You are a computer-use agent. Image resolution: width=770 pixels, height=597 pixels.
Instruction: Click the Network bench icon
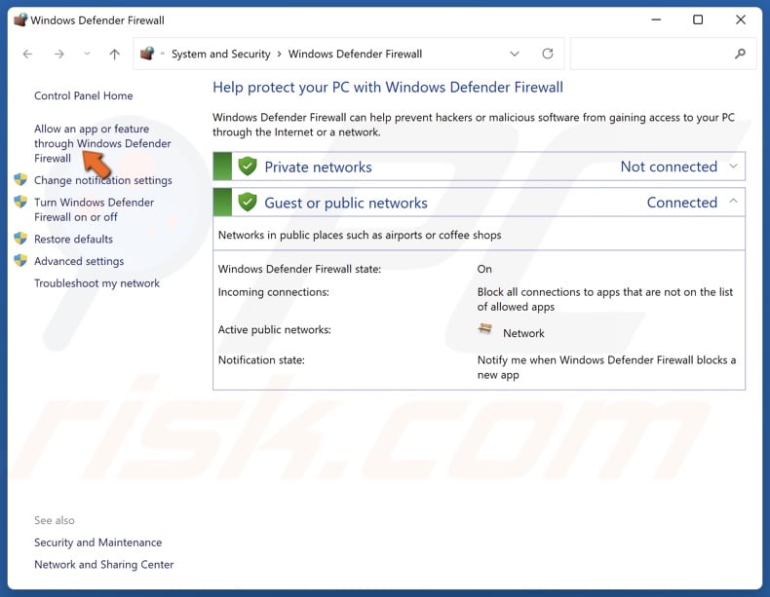point(484,328)
